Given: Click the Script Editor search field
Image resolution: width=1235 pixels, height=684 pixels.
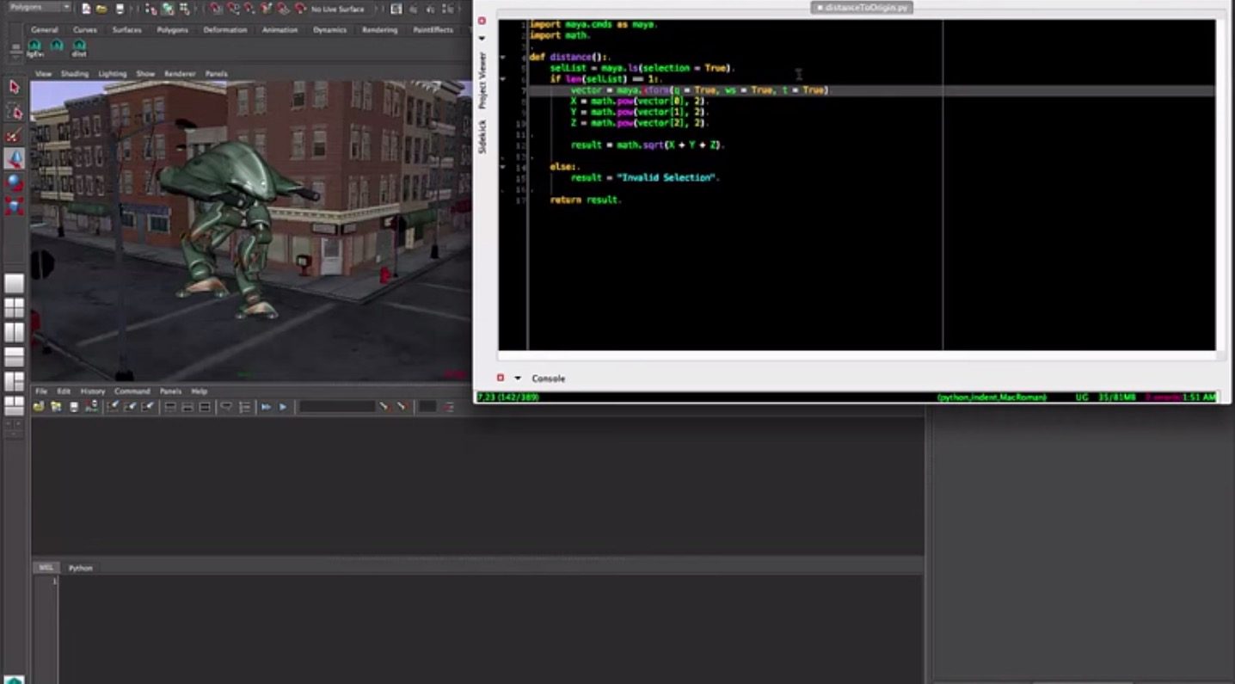Looking at the screenshot, I should [x=336, y=406].
